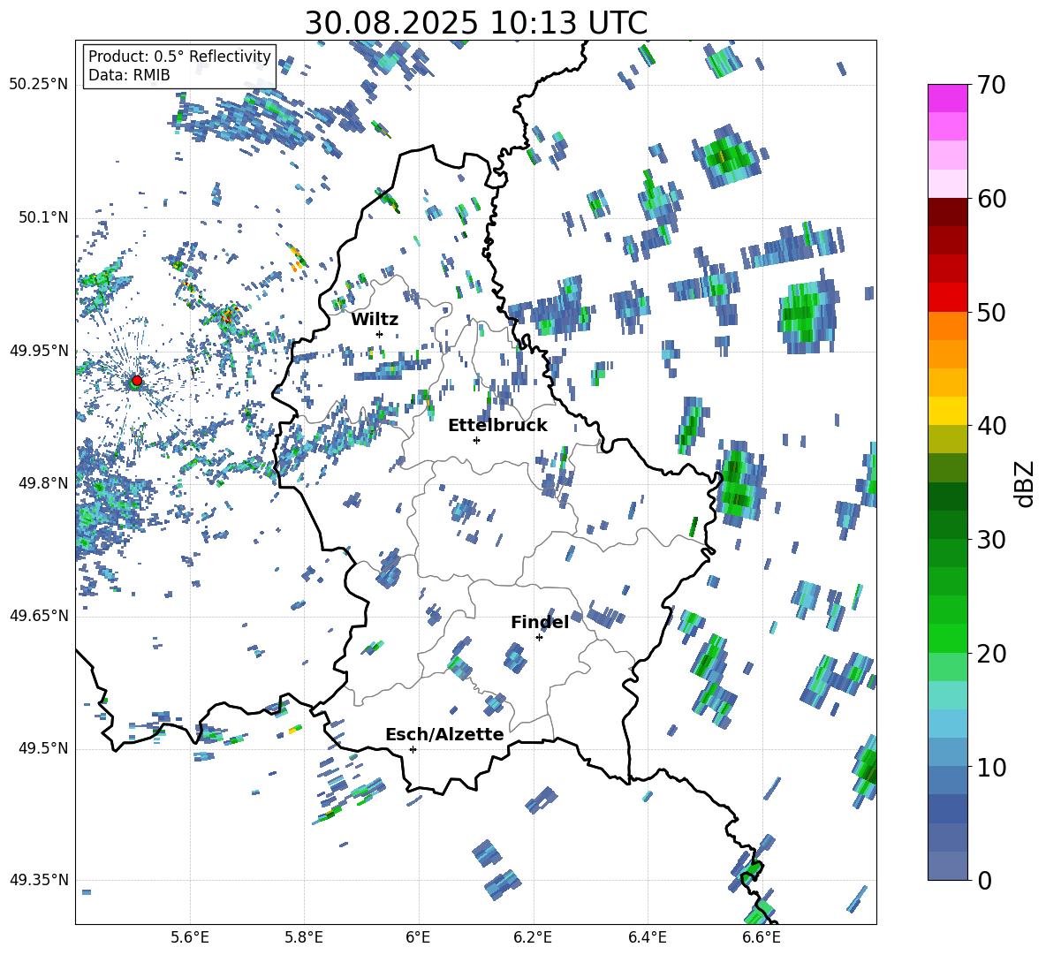Click the 49.5°N latitude label
Image resolution: width=1046 pixels, height=955 pixels.
pos(42,748)
